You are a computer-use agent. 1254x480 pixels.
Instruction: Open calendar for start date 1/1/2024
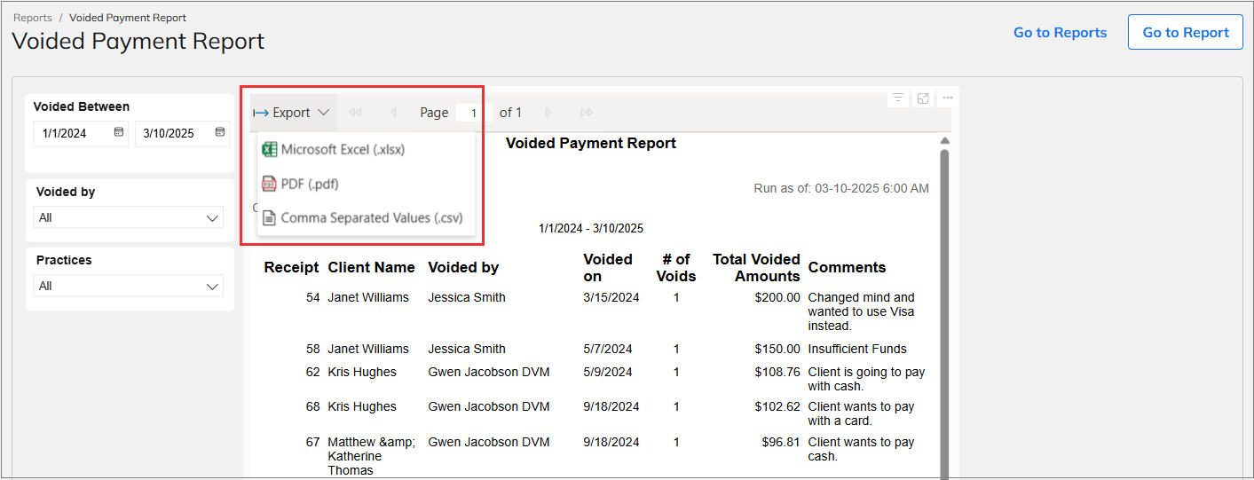tap(119, 133)
